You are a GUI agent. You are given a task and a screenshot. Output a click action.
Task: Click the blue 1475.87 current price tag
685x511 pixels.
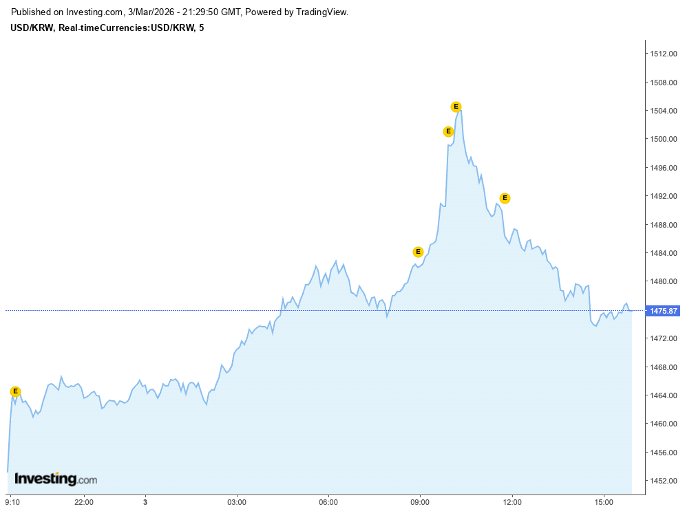[x=664, y=311]
